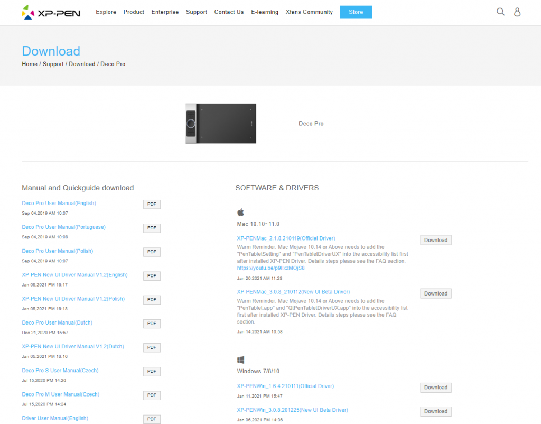
Task: Go to Support in breadcrumb
Action: coord(53,64)
